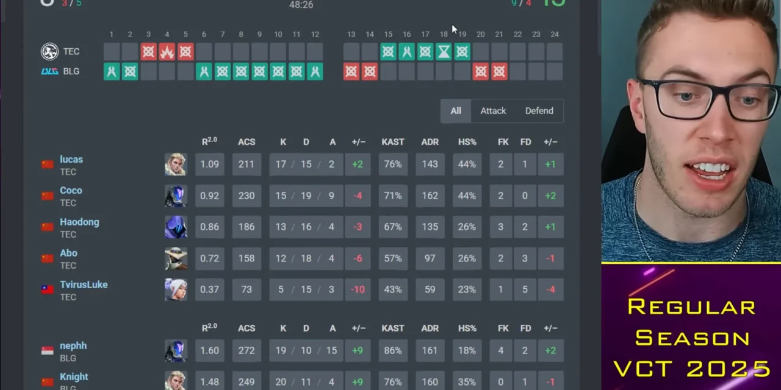Screen dimensions: 781x390
Task: Select TEC's round 4 spike explosion icon
Action: pos(167,52)
